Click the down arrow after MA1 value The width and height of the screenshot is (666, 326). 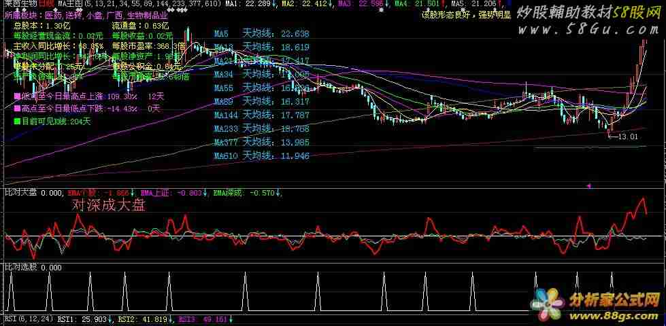[273, 4]
